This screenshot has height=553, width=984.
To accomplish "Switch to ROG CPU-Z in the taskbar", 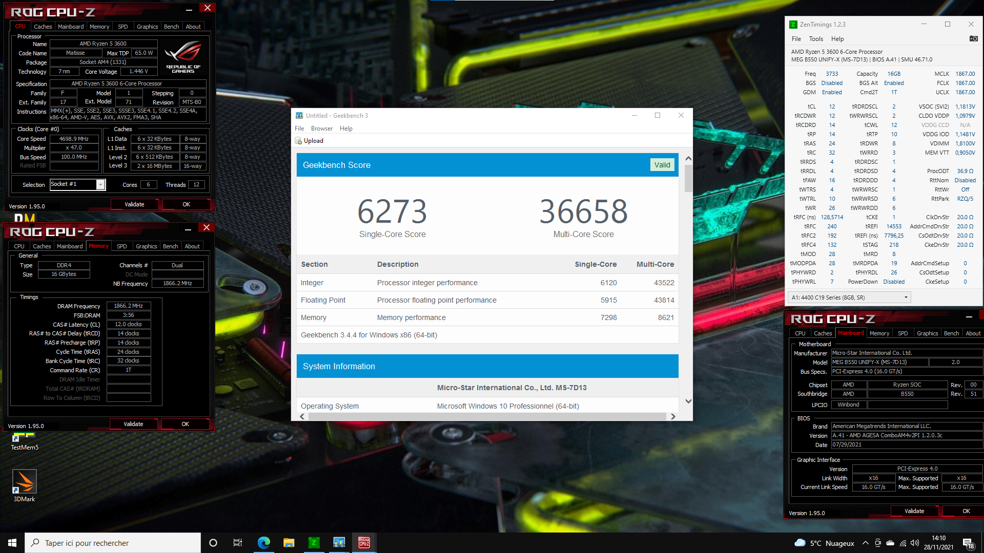I will (364, 543).
